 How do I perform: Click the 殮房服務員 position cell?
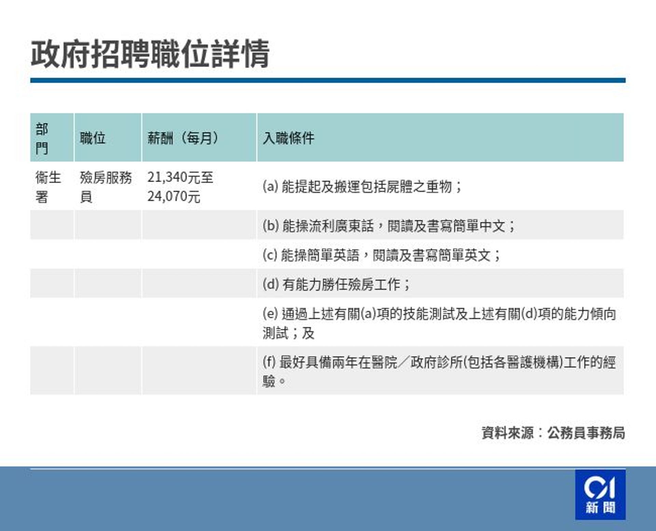pyautogui.click(x=106, y=187)
